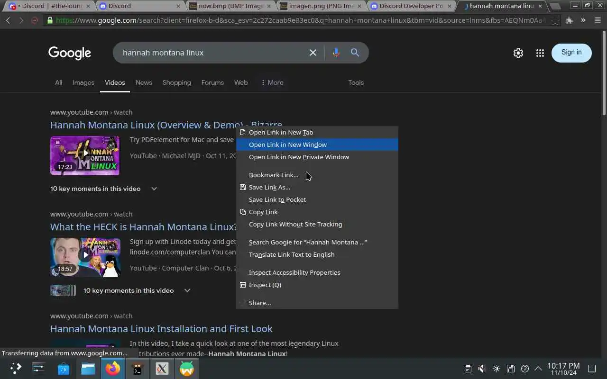Play the 17:23 video thumbnail
The image size is (607, 379).
(85, 155)
